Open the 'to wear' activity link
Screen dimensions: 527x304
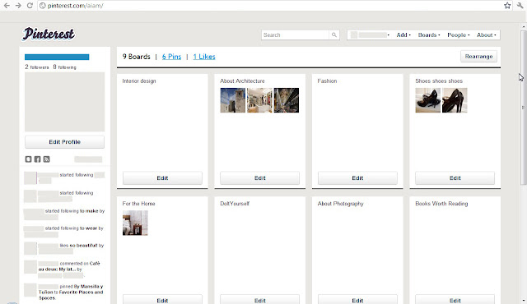(x=88, y=228)
